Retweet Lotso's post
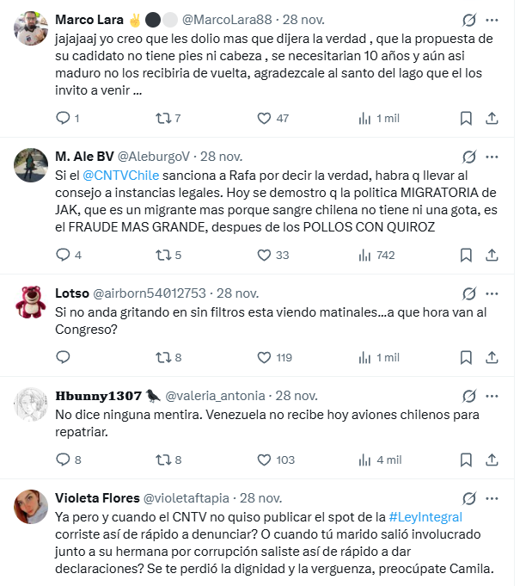The height and width of the screenshot is (586, 526). click(x=162, y=357)
